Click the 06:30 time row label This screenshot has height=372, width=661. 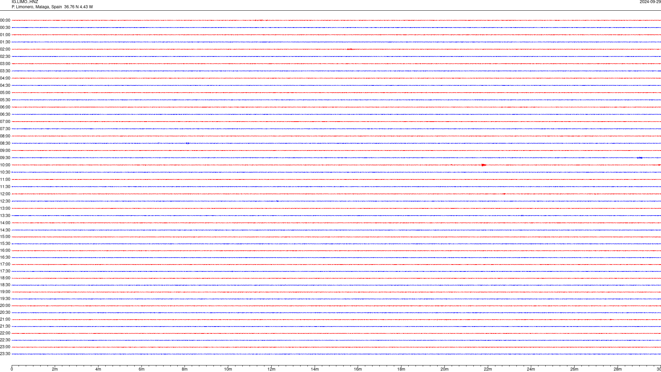(x=5, y=114)
